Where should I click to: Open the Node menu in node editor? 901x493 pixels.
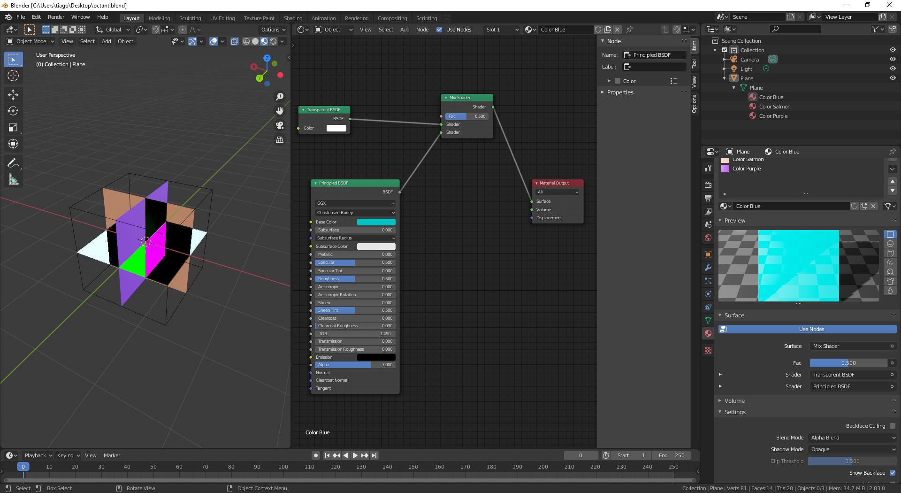tap(422, 30)
